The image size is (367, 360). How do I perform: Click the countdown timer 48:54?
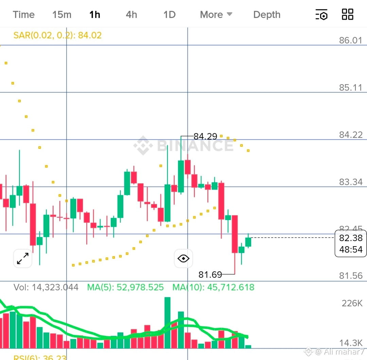(x=351, y=250)
